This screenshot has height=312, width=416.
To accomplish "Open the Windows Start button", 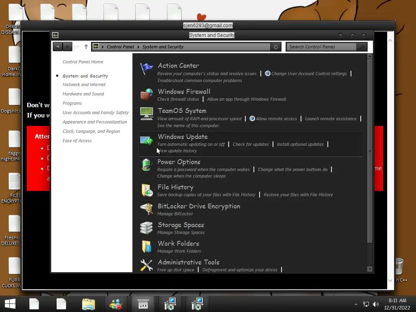I will 10,304.
